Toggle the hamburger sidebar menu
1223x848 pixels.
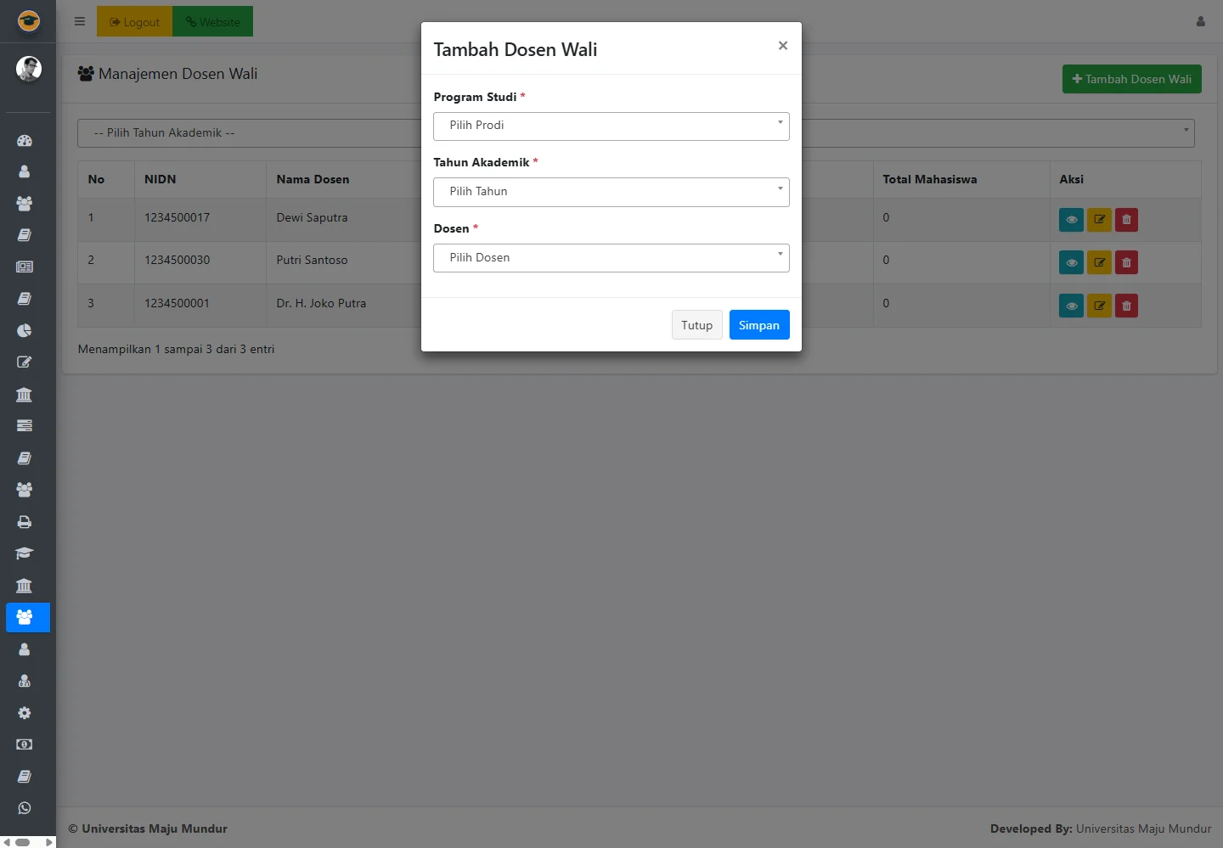[x=80, y=22]
